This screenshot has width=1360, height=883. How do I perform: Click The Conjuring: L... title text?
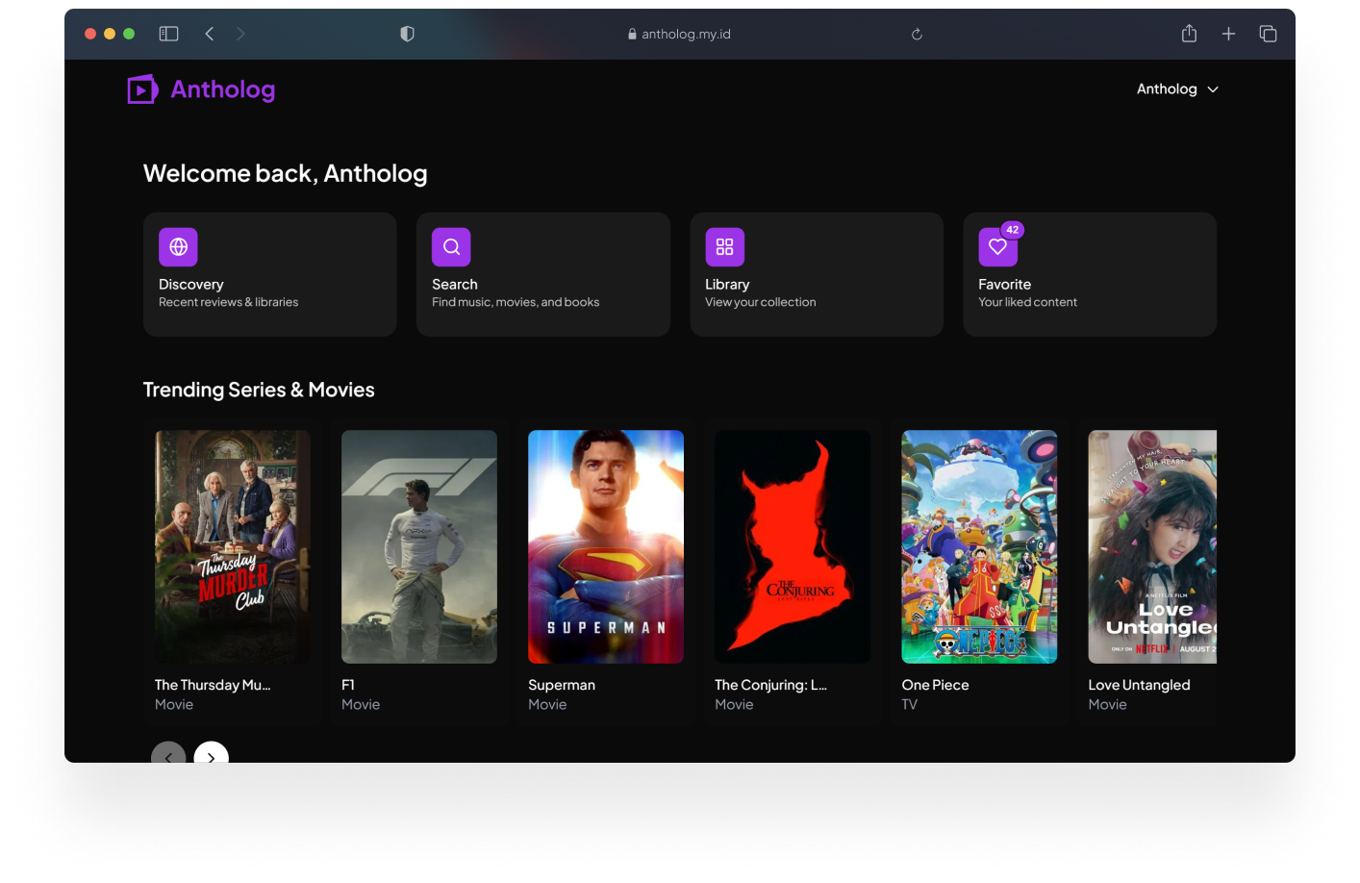click(770, 685)
